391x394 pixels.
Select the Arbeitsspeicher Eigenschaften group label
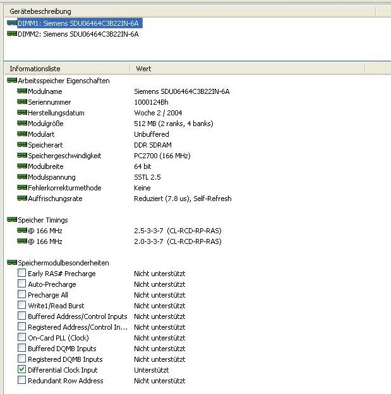coord(64,81)
